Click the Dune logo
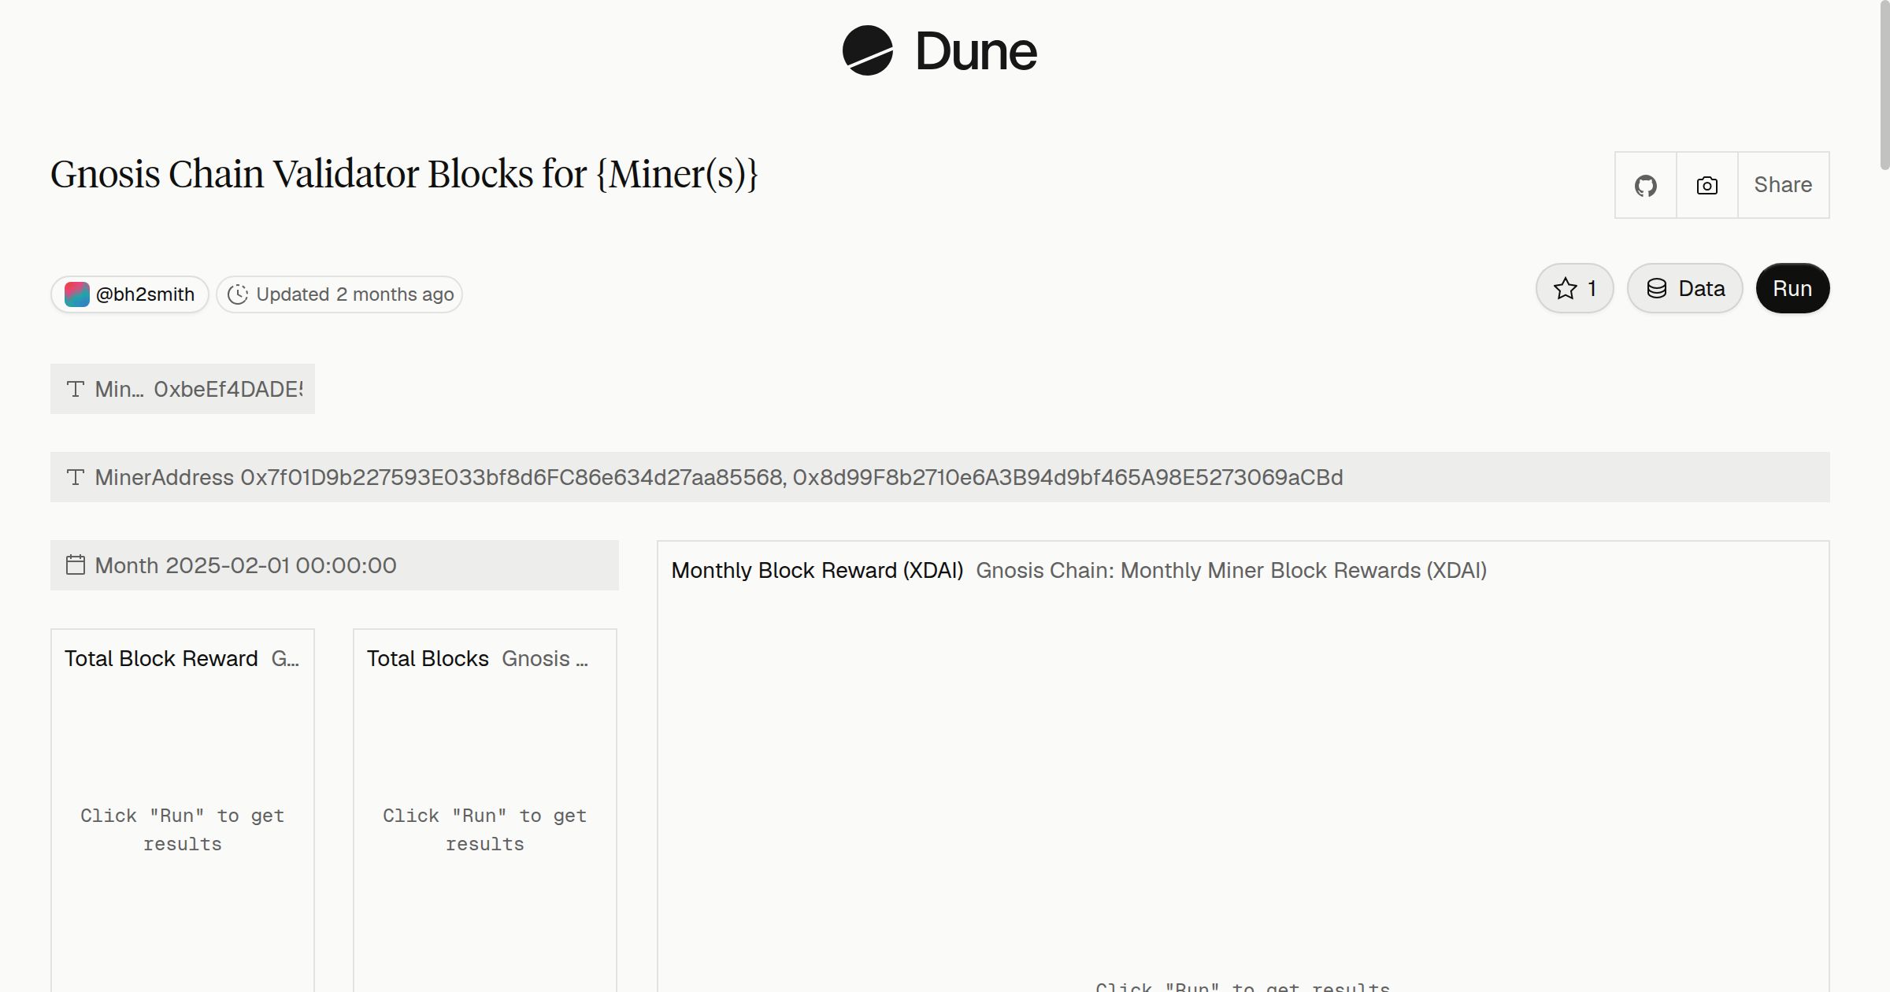 point(940,50)
